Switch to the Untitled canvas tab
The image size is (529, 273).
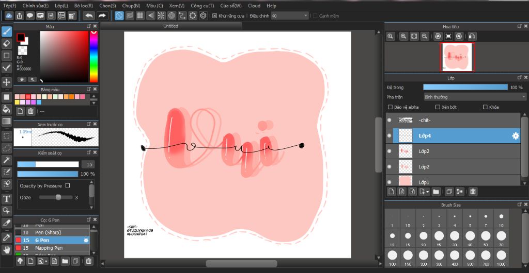(170, 26)
